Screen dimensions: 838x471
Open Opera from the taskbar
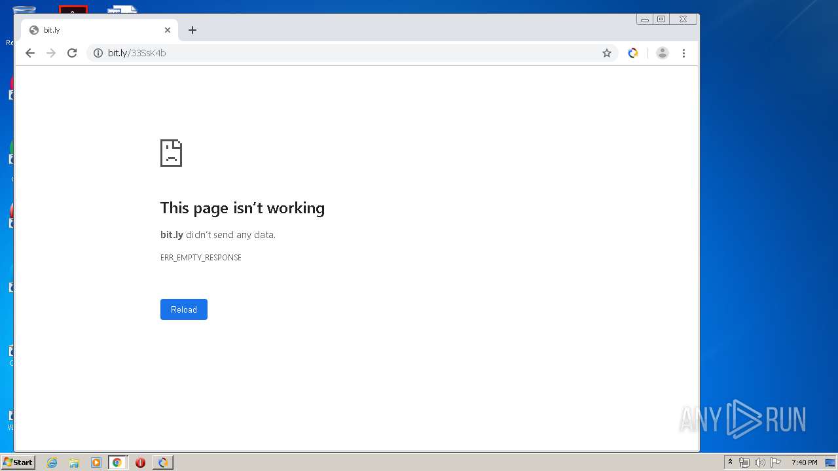pos(140,462)
